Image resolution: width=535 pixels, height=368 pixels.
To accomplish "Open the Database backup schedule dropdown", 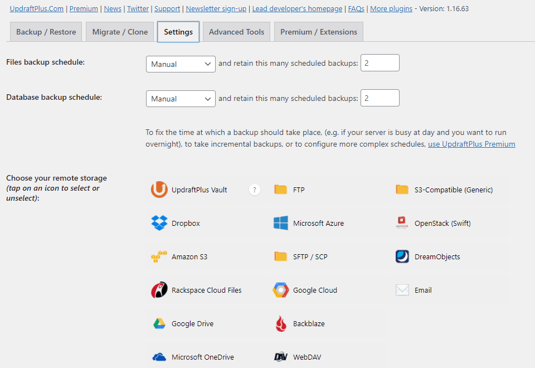I will [x=180, y=99].
